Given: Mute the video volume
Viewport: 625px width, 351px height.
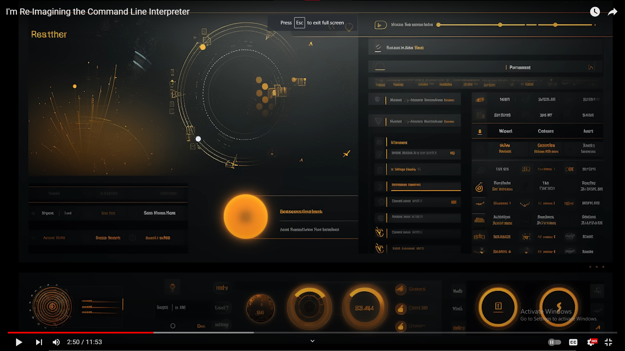Looking at the screenshot, I should point(56,342).
